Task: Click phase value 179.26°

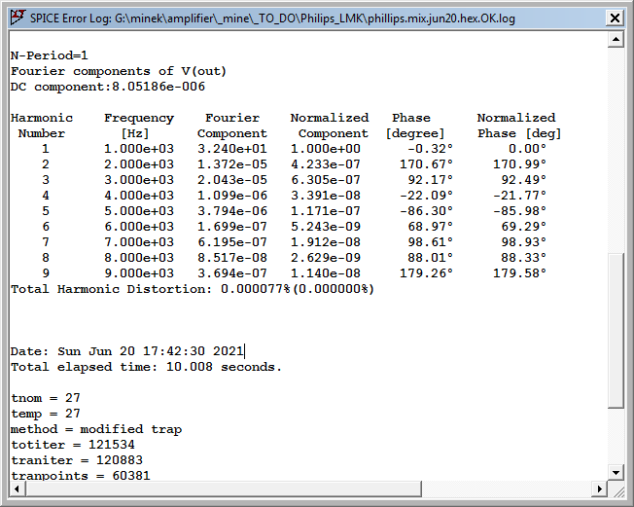Action: (426, 273)
